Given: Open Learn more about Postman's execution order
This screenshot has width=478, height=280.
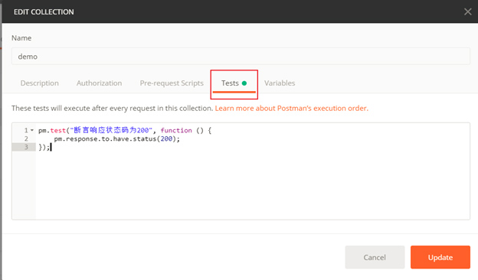Looking at the screenshot, I should [x=291, y=109].
